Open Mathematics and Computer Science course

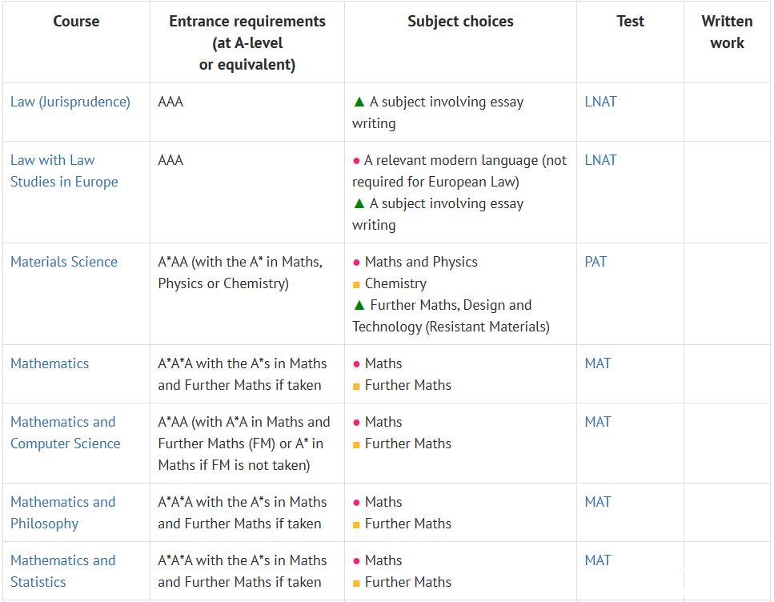(65, 432)
